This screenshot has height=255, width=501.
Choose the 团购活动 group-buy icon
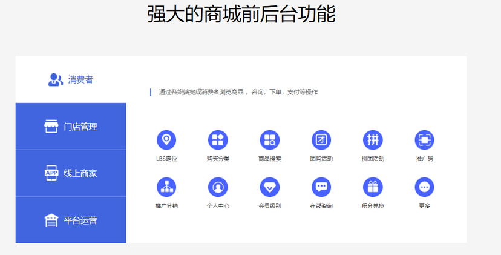(321, 140)
